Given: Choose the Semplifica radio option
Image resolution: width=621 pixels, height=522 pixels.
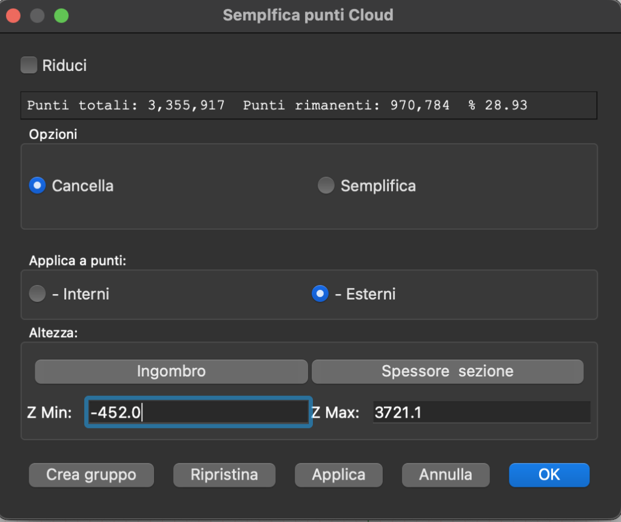Looking at the screenshot, I should point(326,186).
